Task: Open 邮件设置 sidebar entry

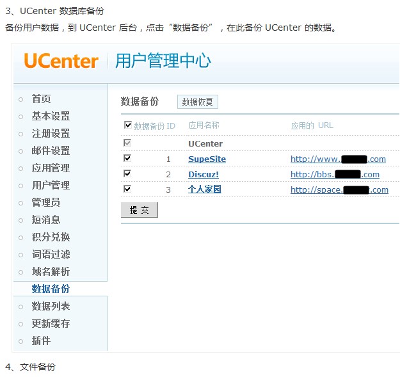Action: (51, 151)
